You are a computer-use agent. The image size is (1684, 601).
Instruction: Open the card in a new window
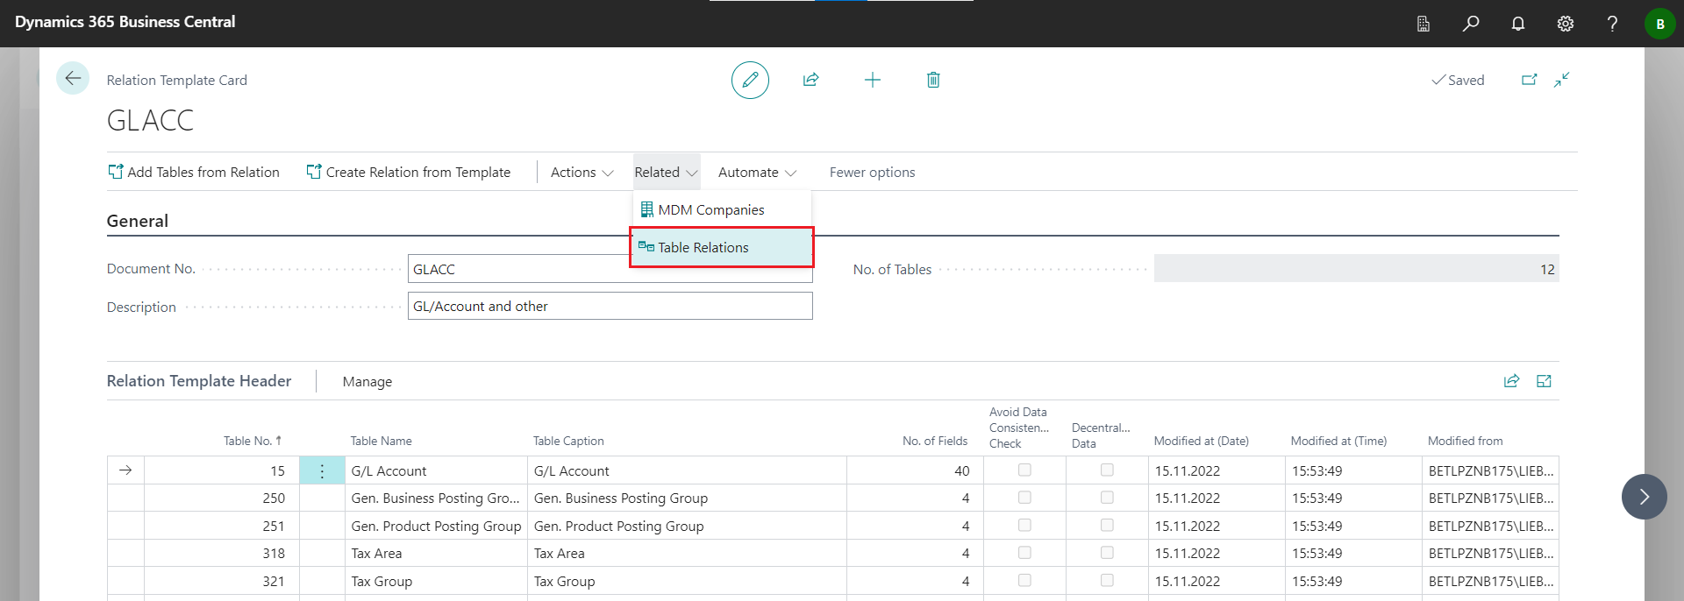(x=1529, y=80)
